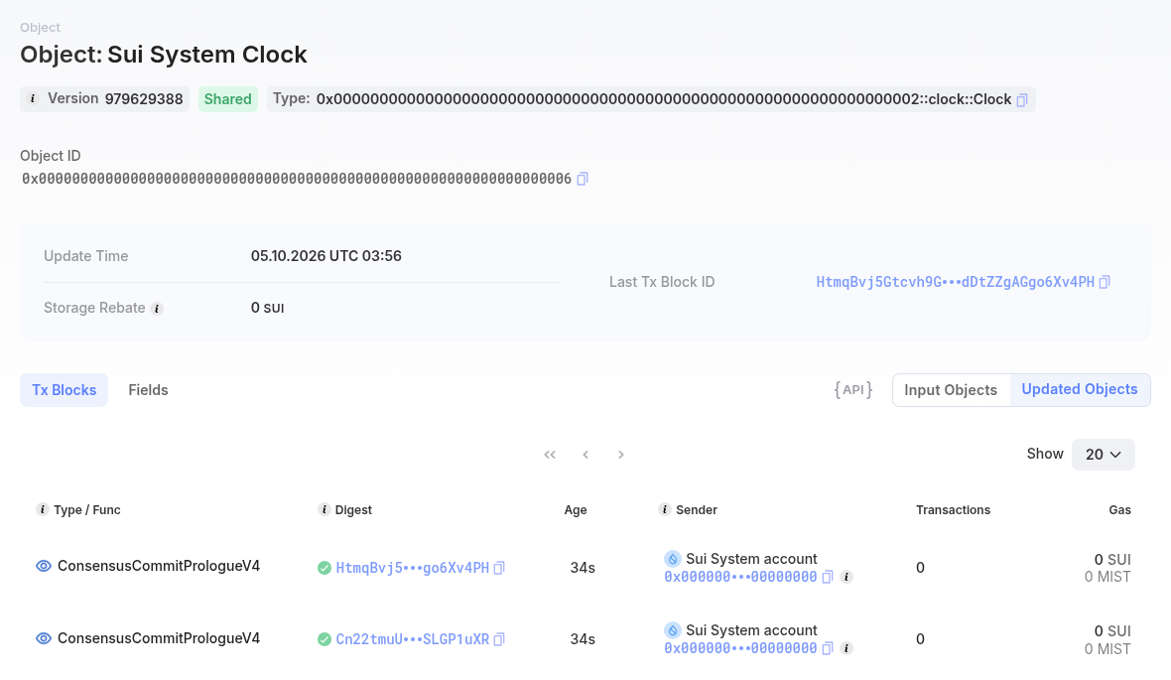The image size is (1171, 680).
Task: Click the info icon beside Type / Func
Action: pos(43,509)
